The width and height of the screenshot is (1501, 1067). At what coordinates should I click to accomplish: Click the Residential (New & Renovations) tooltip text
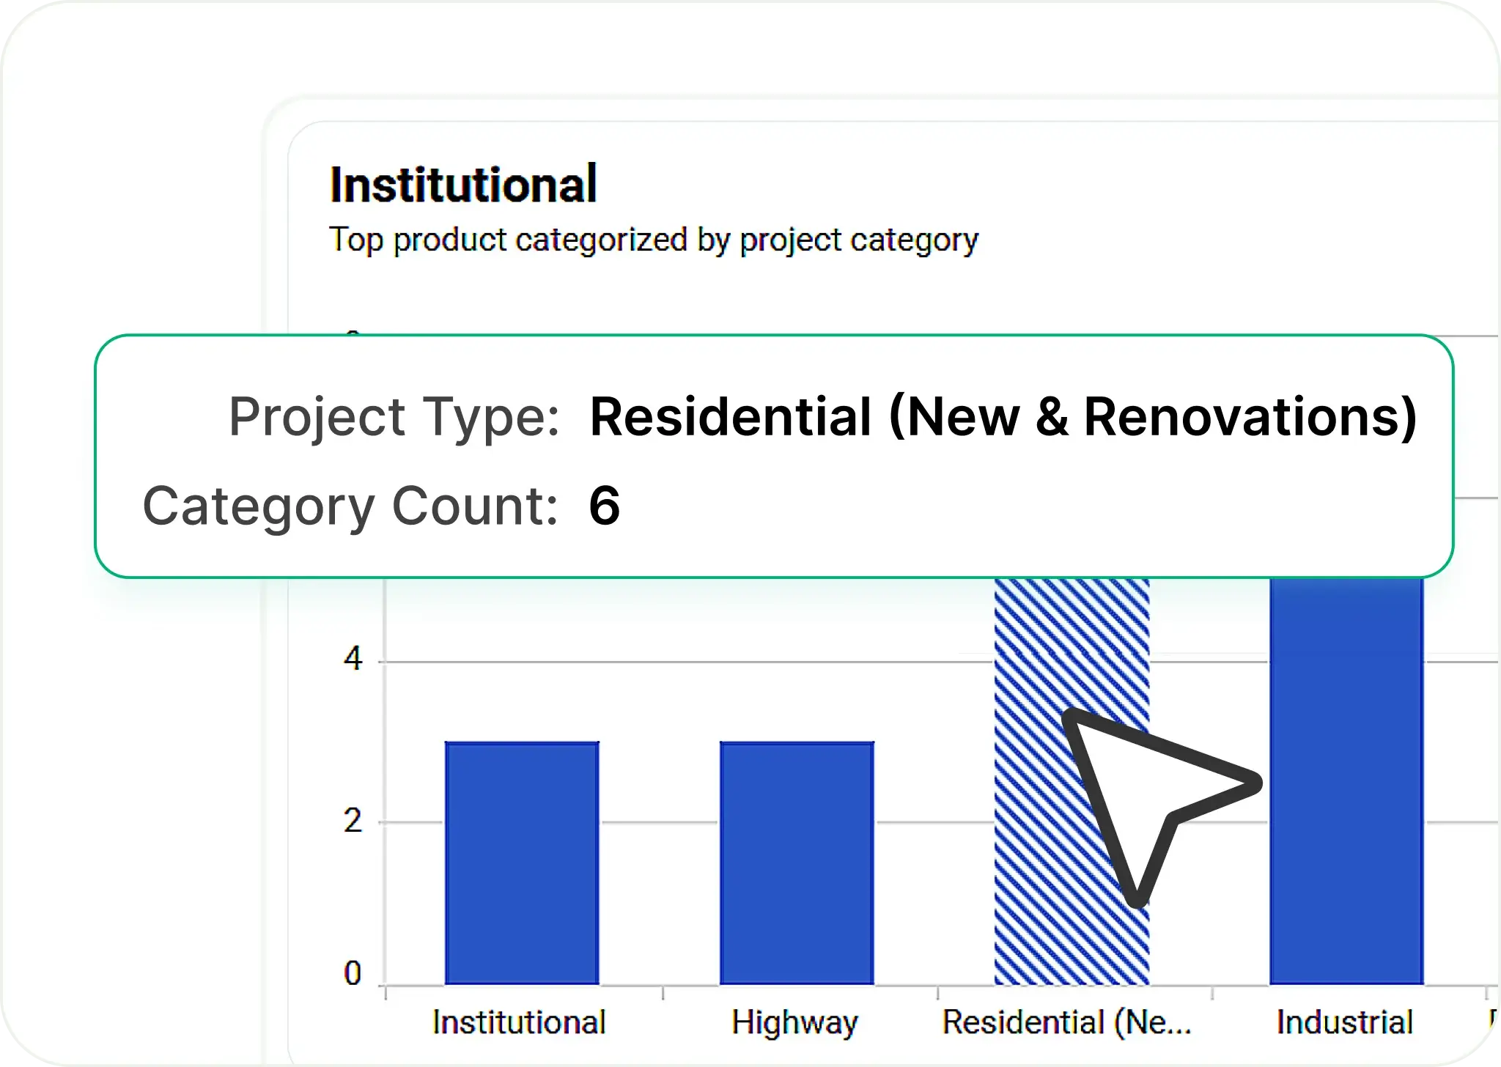[1003, 418]
